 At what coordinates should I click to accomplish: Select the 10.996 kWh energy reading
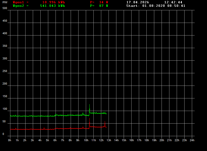point(54,2)
